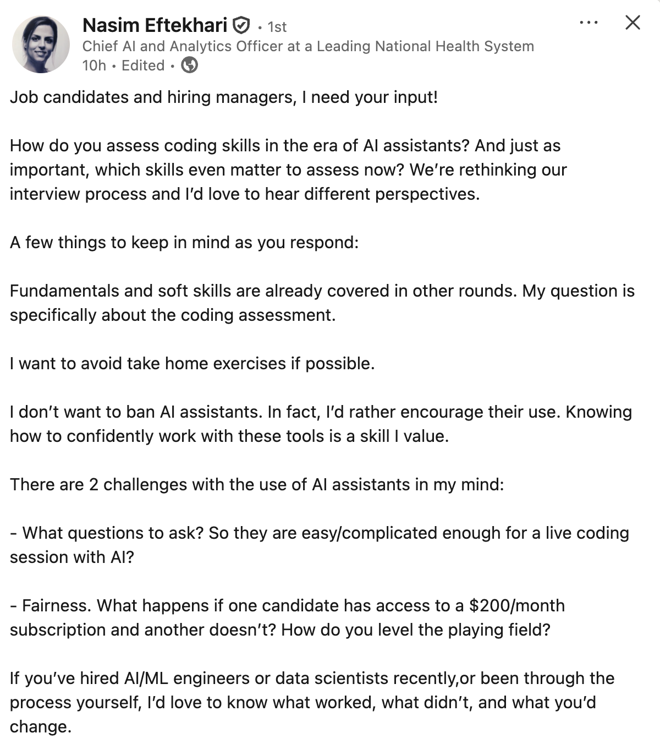Click the globe public visibility icon

pyautogui.click(x=190, y=65)
